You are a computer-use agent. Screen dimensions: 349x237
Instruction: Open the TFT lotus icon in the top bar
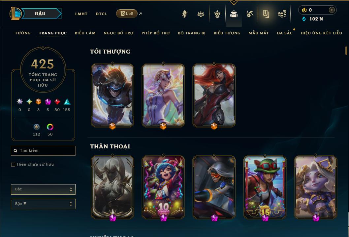click(x=201, y=14)
